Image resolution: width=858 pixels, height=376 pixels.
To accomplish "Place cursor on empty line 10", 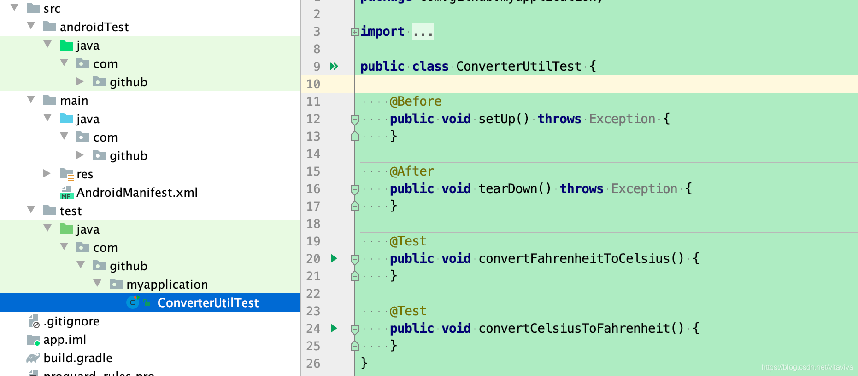I will click(606, 84).
